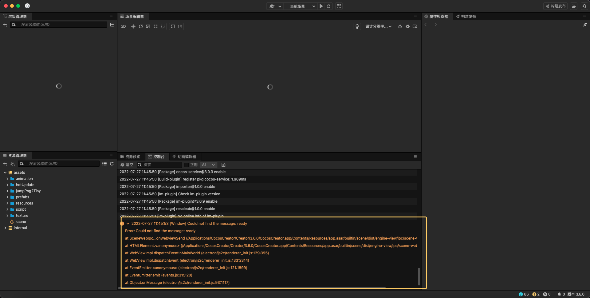590x298 pixels.
Task: Expand the texture folder
Action: pyautogui.click(x=7, y=216)
